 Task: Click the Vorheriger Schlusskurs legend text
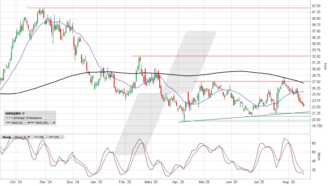(x=26, y=118)
